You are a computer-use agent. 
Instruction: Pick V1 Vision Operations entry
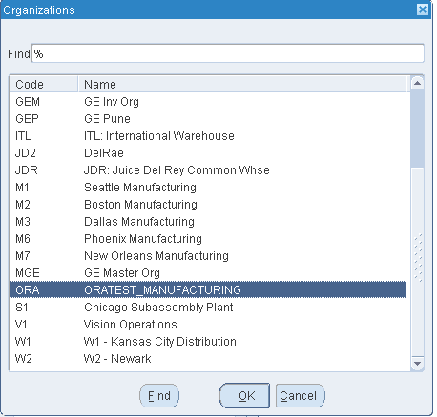208,325
